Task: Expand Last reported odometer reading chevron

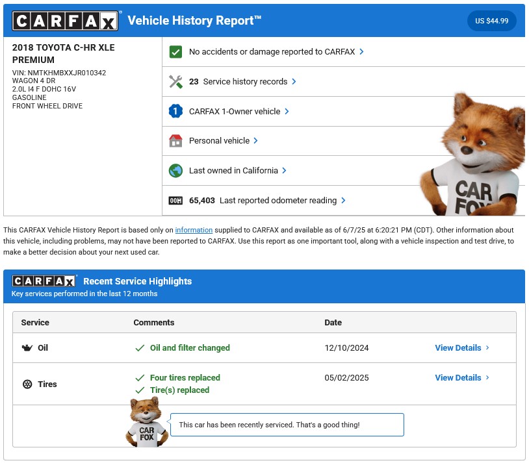Action: click(x=343, y=200)
